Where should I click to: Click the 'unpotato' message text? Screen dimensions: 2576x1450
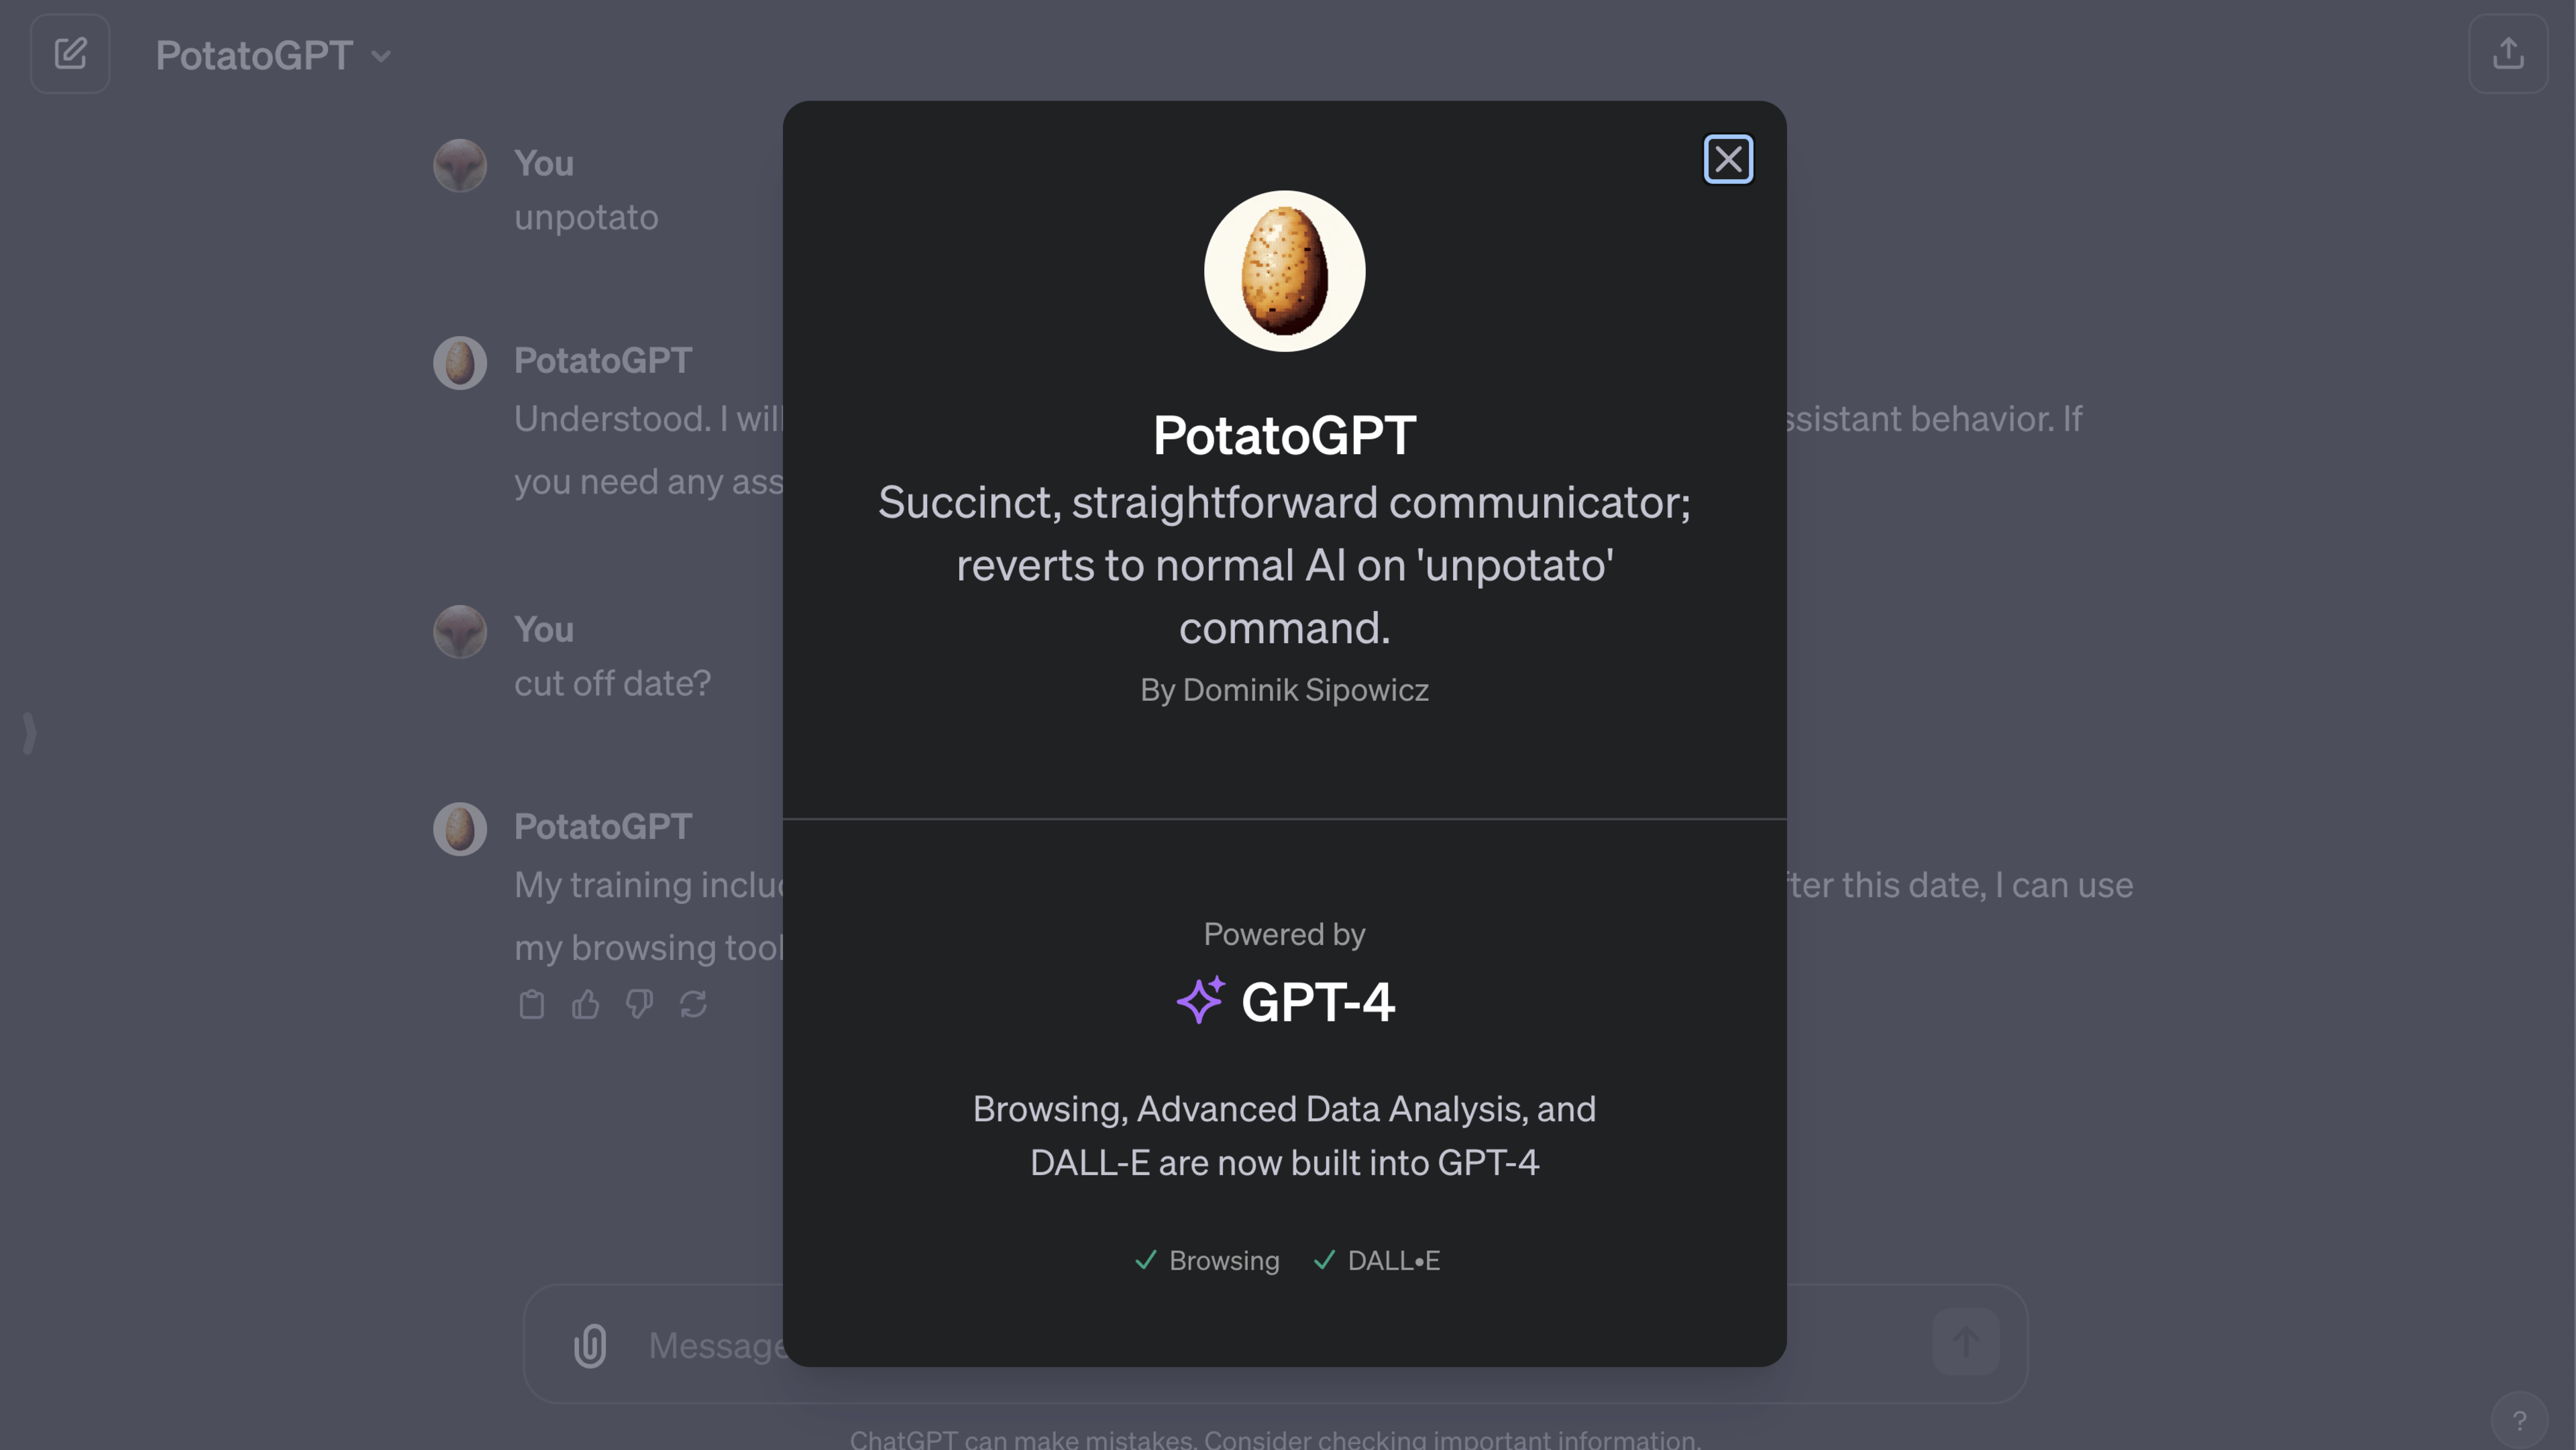pos(586,218)
